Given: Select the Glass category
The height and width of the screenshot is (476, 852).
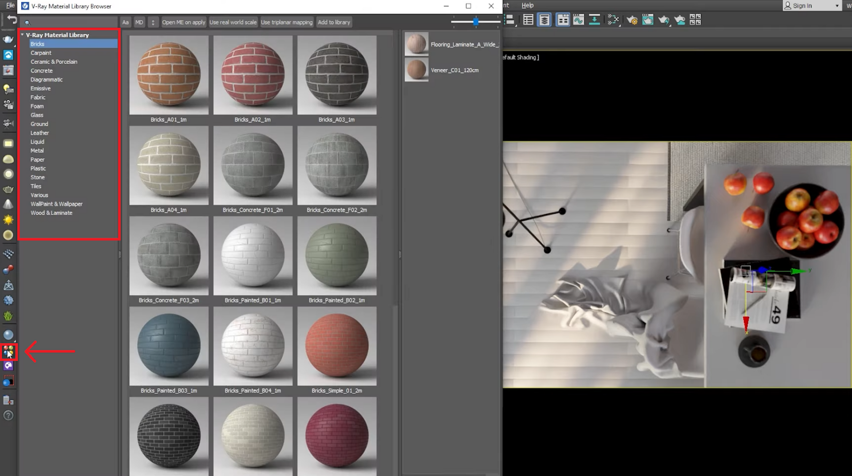Looking at the screenshot, I should click(37, 115).
